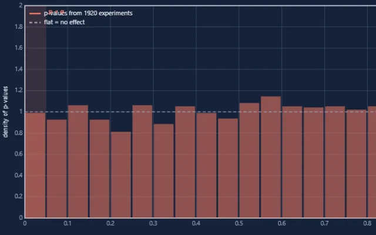
Task: Click the y-axis tick label '1.2'
Action: (19, 90)
